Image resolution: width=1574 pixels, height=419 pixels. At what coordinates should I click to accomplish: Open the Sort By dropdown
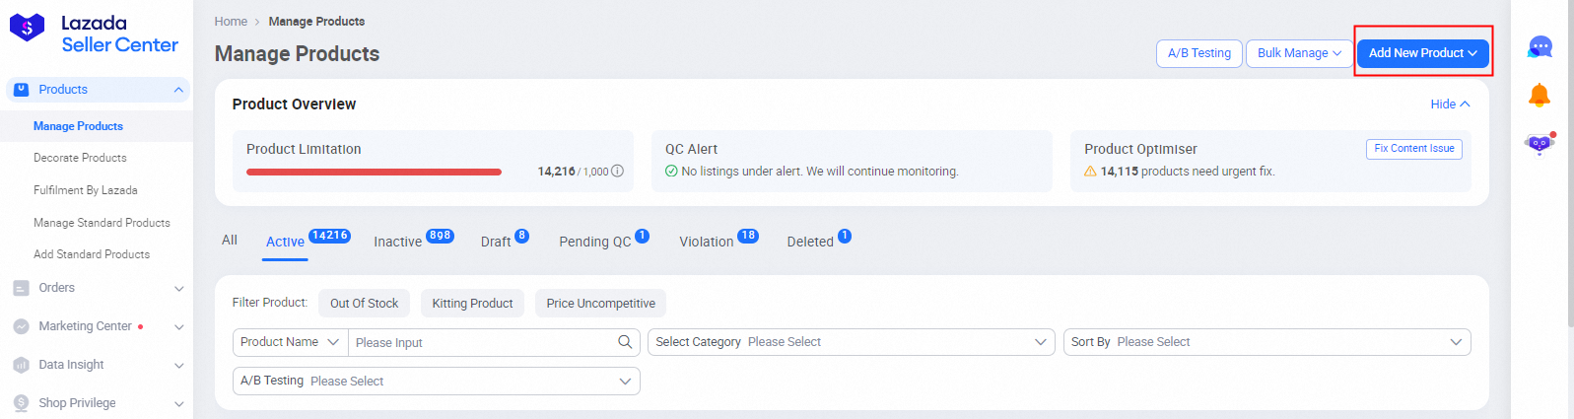coord(1266,342)
